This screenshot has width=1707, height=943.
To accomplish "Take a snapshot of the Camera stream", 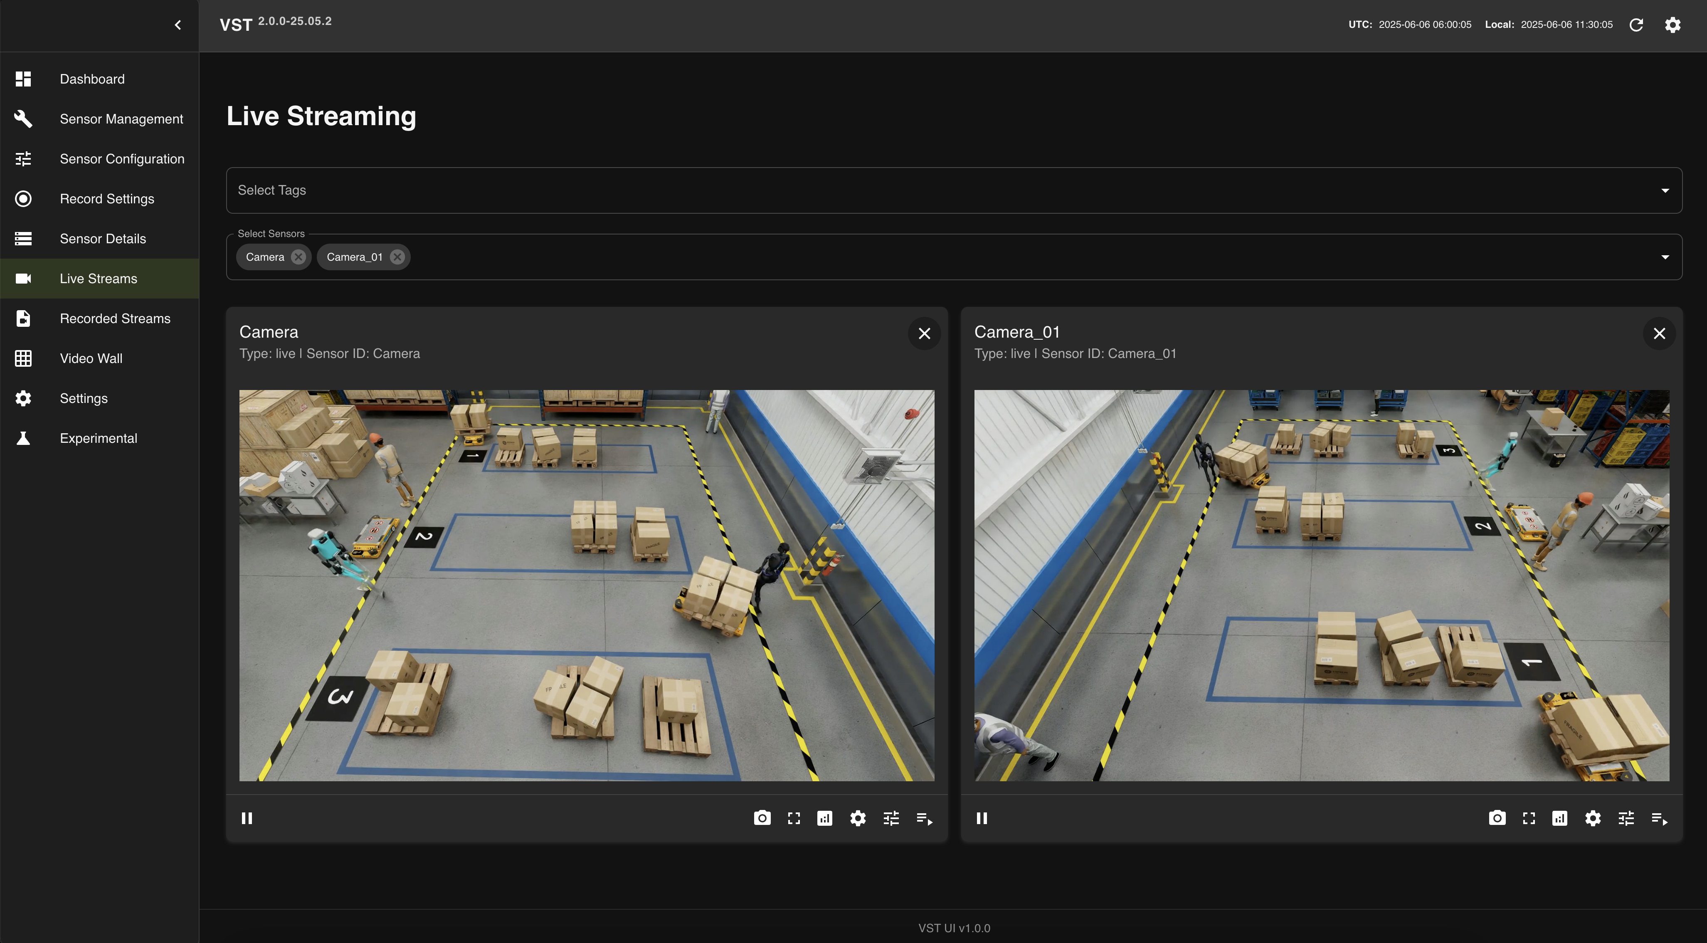I will 761,818.
